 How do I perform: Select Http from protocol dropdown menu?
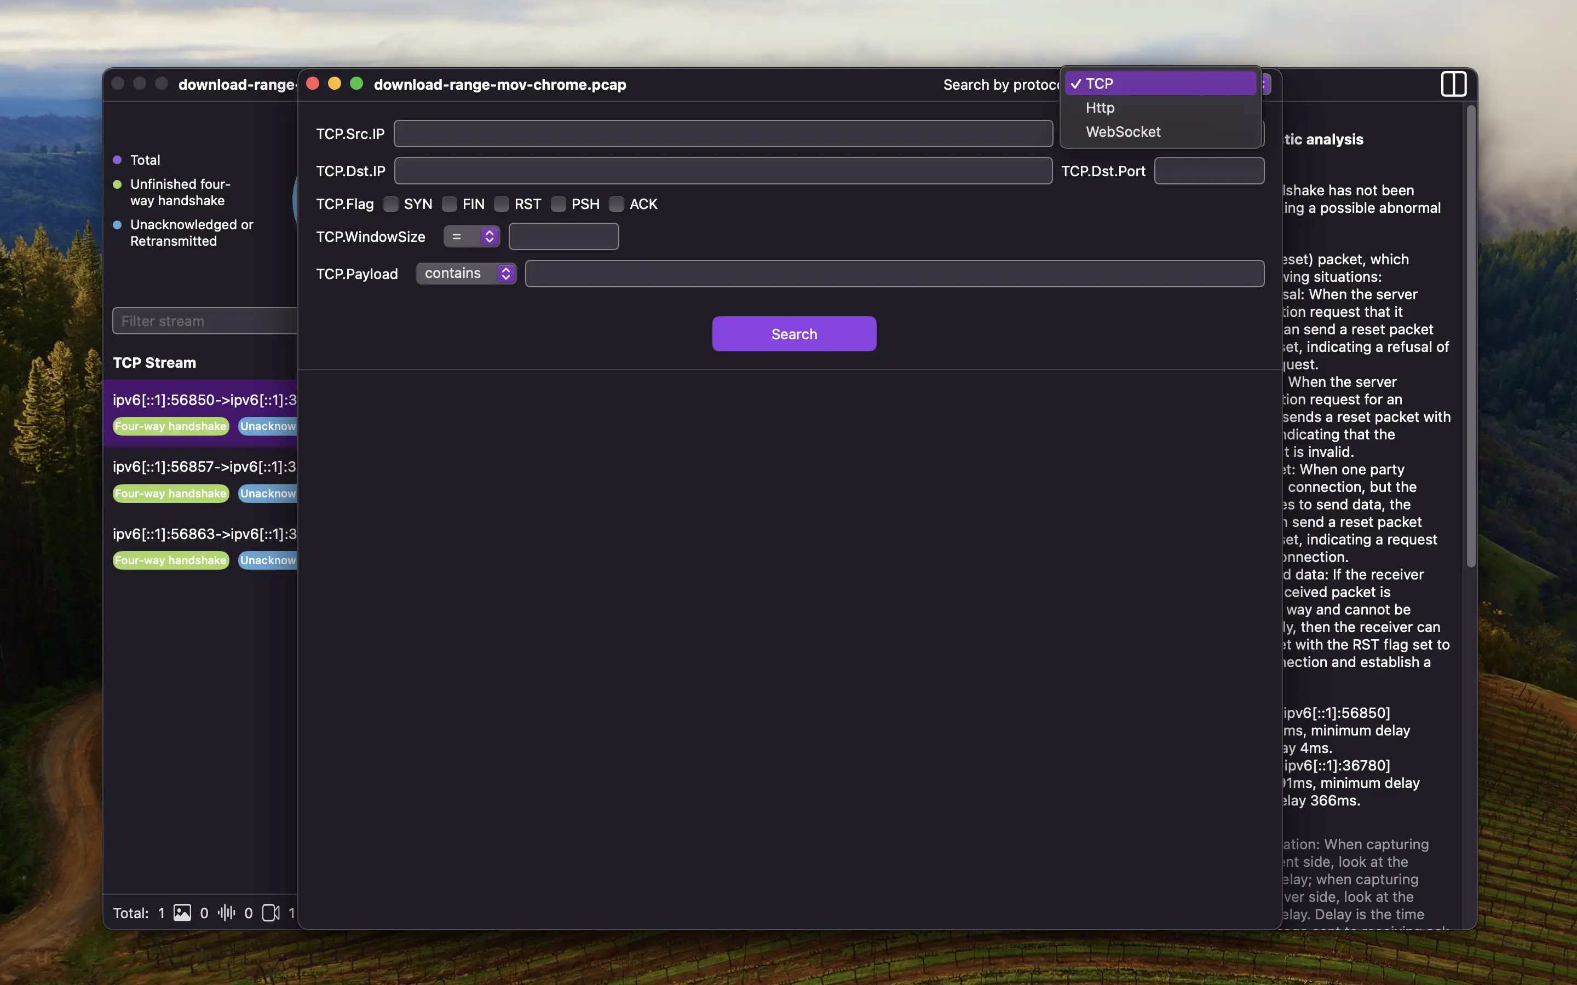(x=1099, y=107)
